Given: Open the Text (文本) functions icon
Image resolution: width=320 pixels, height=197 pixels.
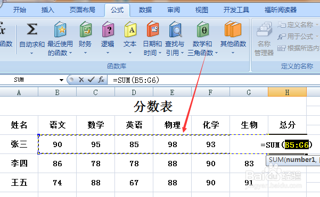Looking at the screenshot, I should 130,29.
